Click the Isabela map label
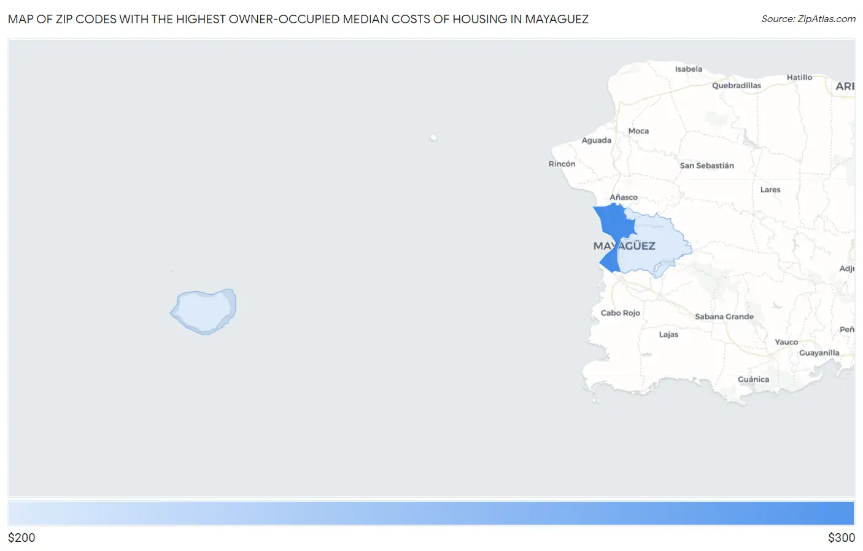This screenshot has height=551, width=863. pos(689,69)
